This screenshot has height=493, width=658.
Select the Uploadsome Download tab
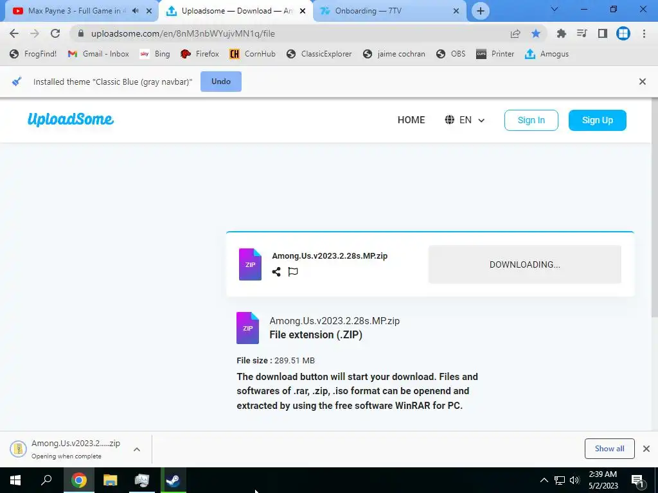point(235,11)
